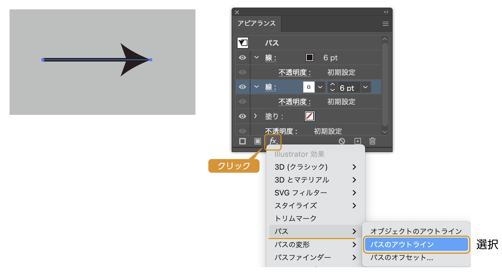This screenshot has height=276, width=502.
Task: Open stroke color dropdown in selected row
Action: pos(320,87)
